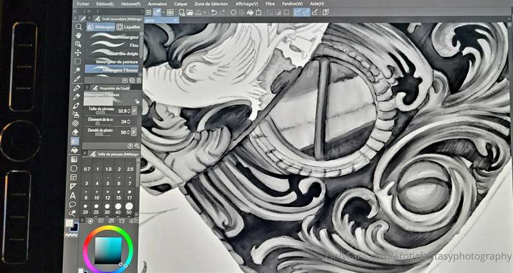The height and width of the screenshot is (273, 513).
Task: Select the rectangle Selection tool
Action: pyautogui.click(x=78, y=62)
